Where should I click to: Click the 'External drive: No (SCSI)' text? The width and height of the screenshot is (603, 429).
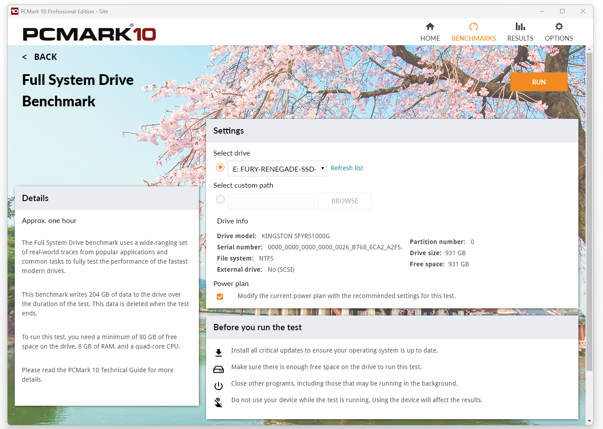(255, 269)
